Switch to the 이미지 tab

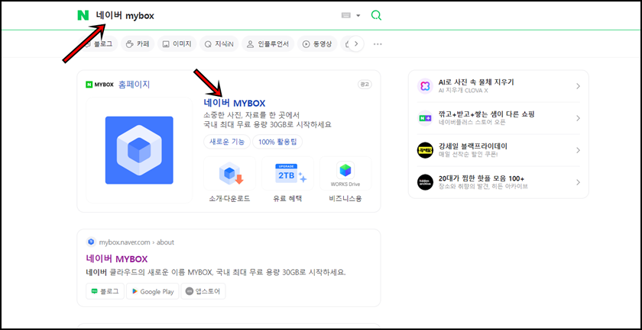pyautogui.click(x=177, y=43)
